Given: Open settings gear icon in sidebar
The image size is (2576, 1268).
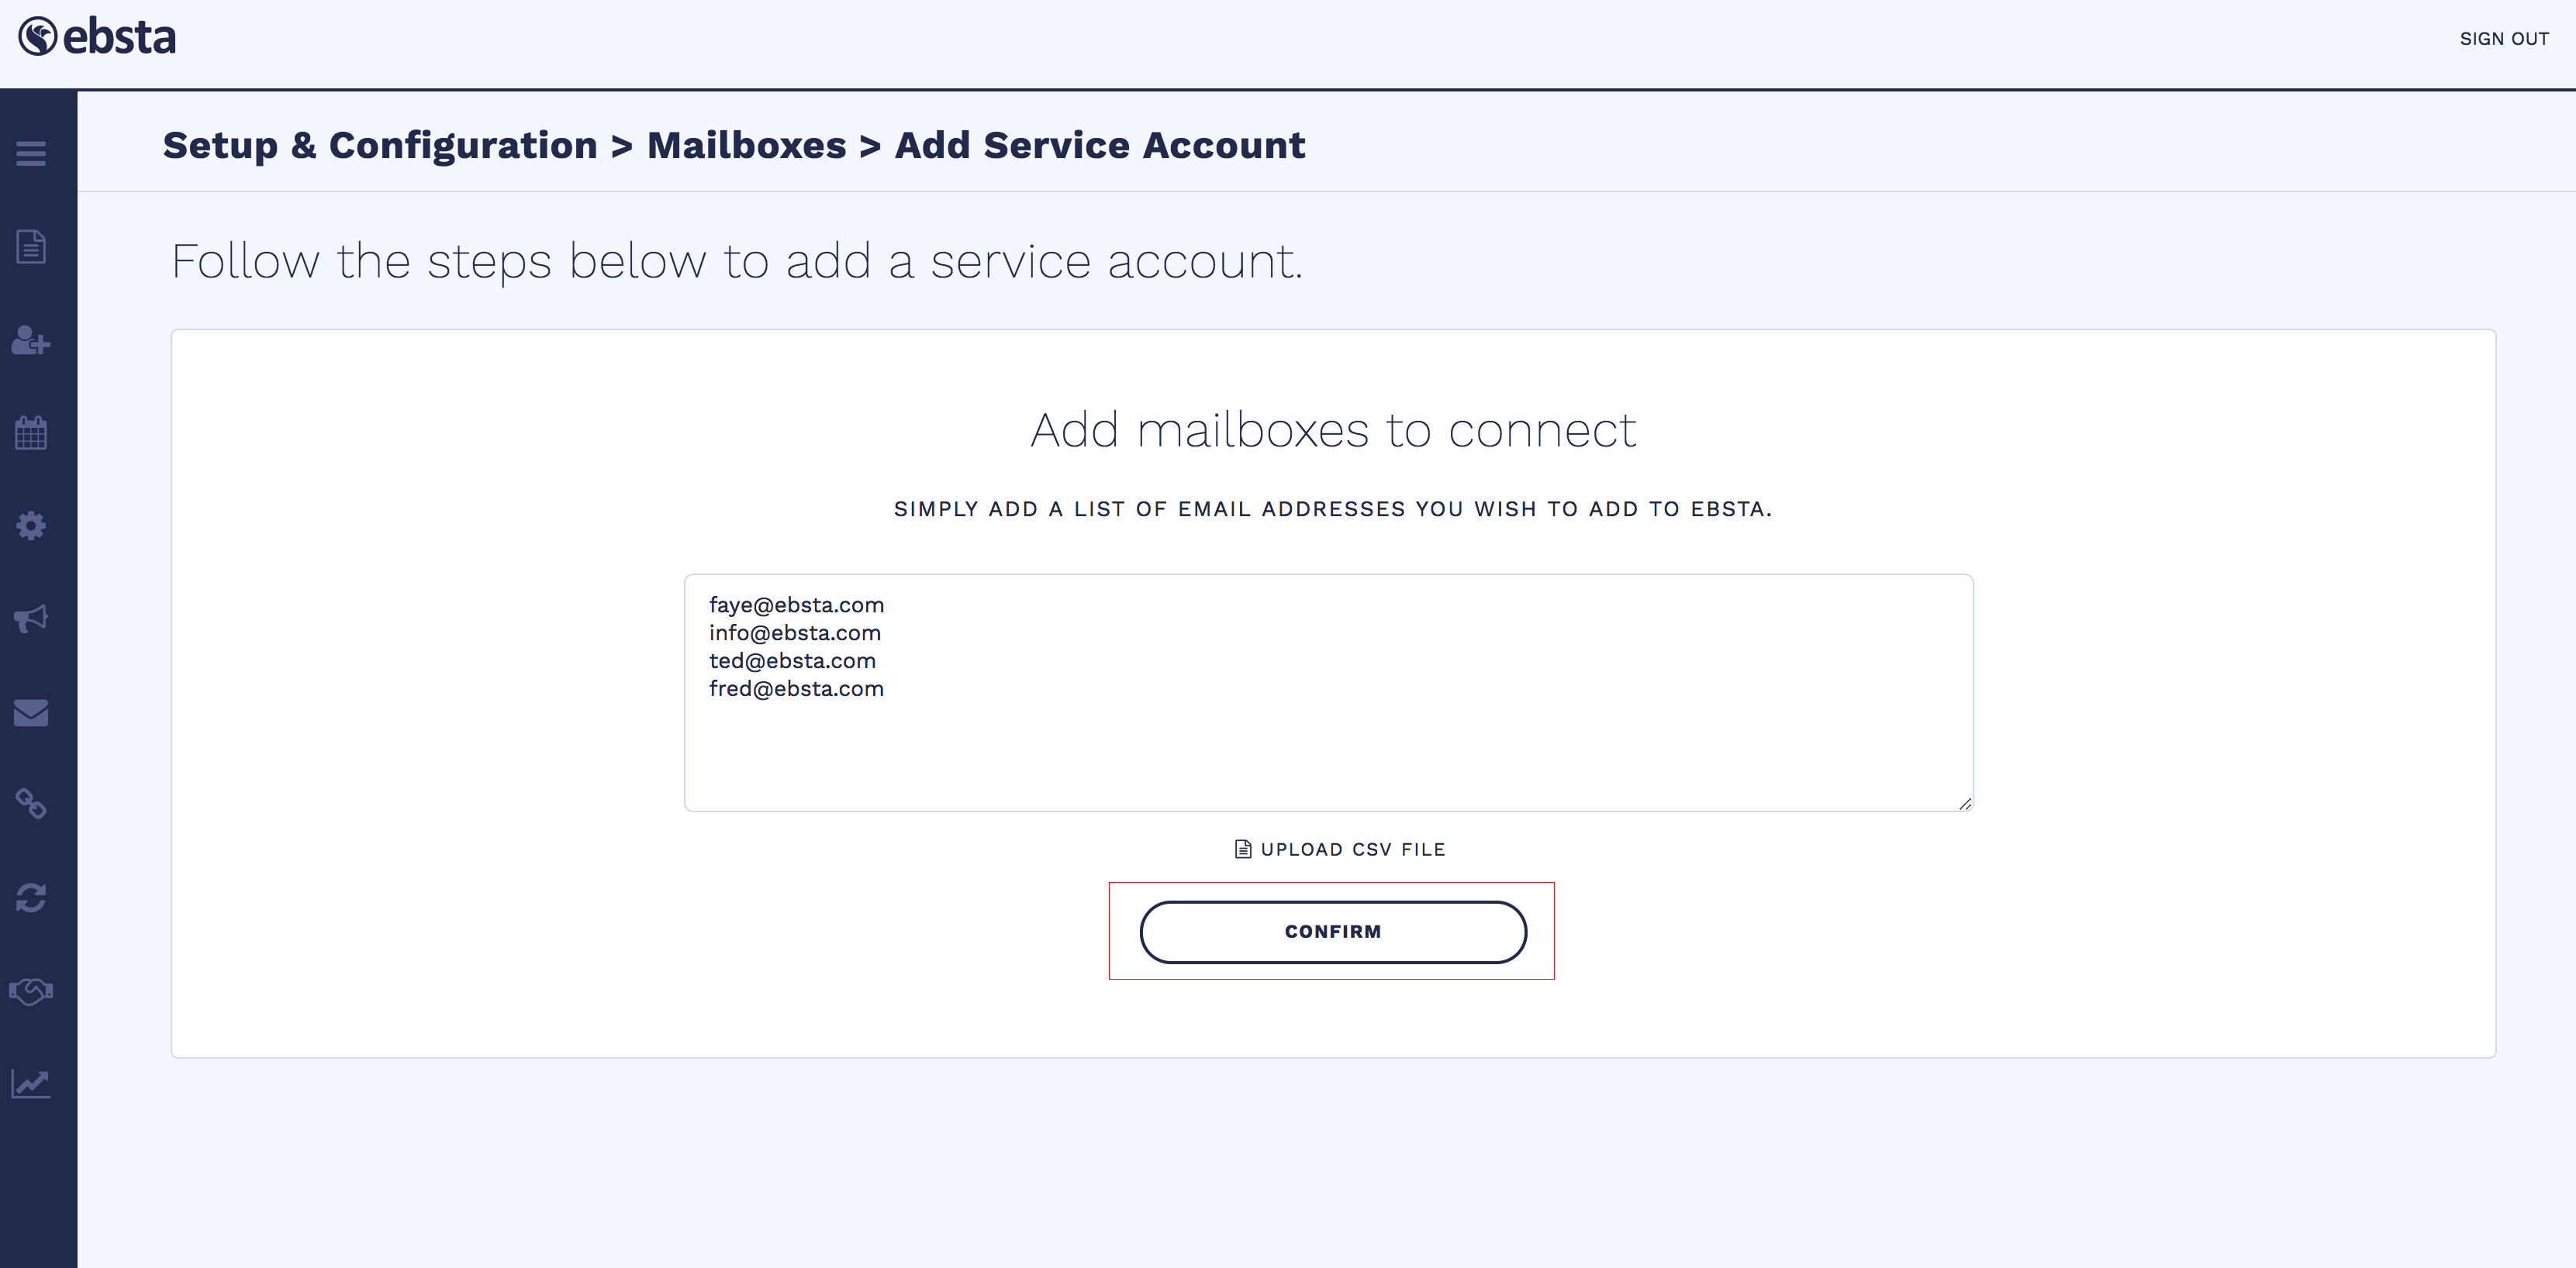Looking at the screenshot, I should pyautogui.click(x=31, y=525).
